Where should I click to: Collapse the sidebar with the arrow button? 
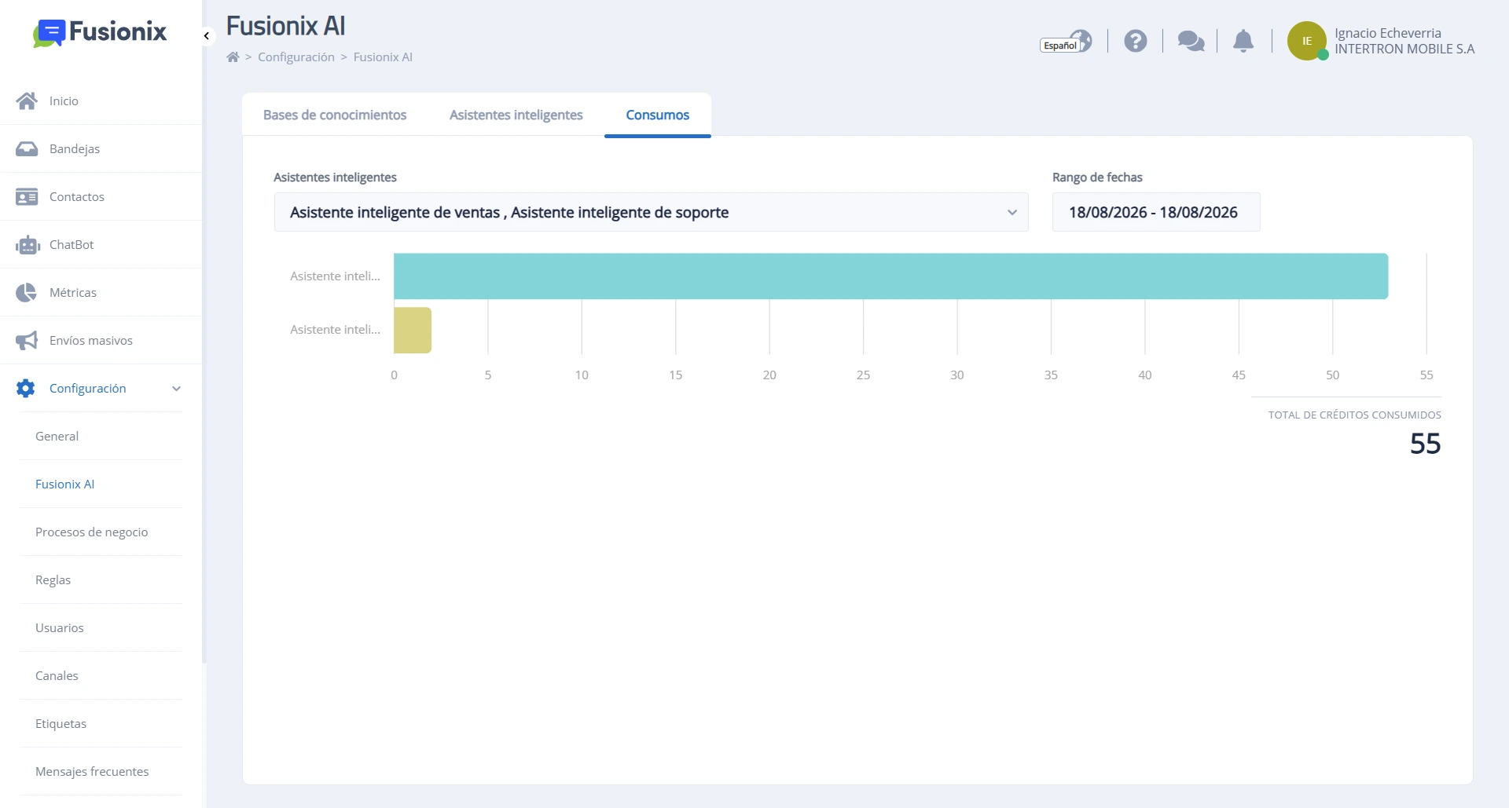pyautogui.click(x=207, y=36)
